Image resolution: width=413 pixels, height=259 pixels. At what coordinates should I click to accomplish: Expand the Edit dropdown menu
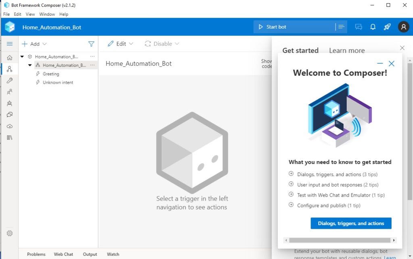tap(121, 44)
